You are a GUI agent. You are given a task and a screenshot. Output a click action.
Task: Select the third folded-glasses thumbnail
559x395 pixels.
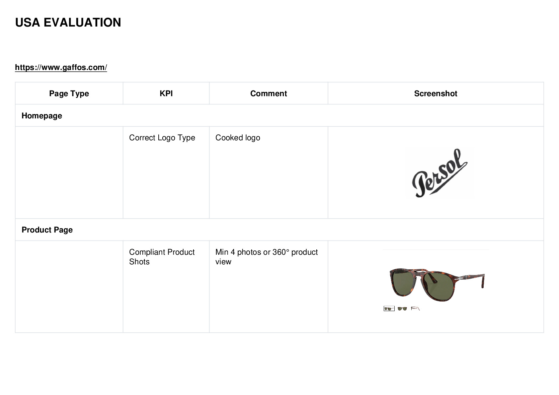415,309
